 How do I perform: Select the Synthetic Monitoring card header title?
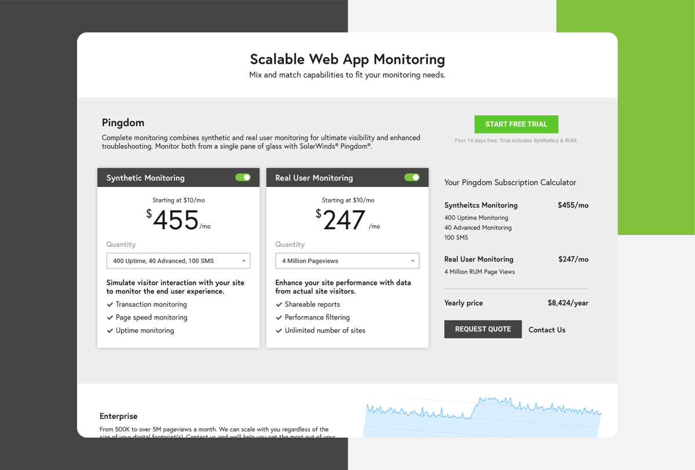pos(145,178)
